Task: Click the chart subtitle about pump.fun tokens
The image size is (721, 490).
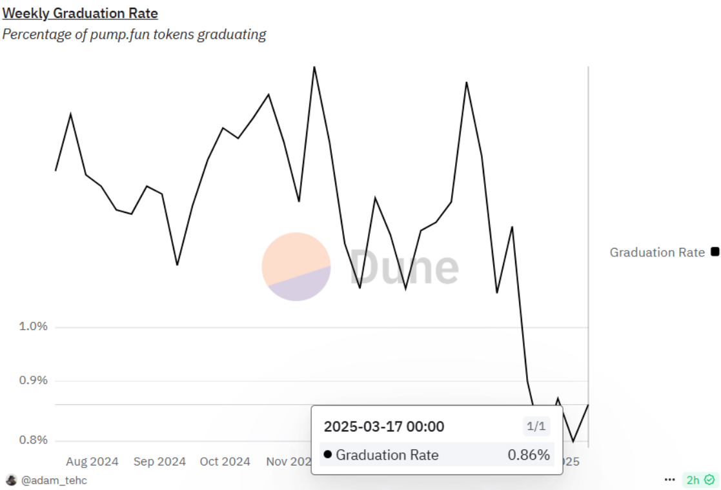Action: (x=134, y=34)
